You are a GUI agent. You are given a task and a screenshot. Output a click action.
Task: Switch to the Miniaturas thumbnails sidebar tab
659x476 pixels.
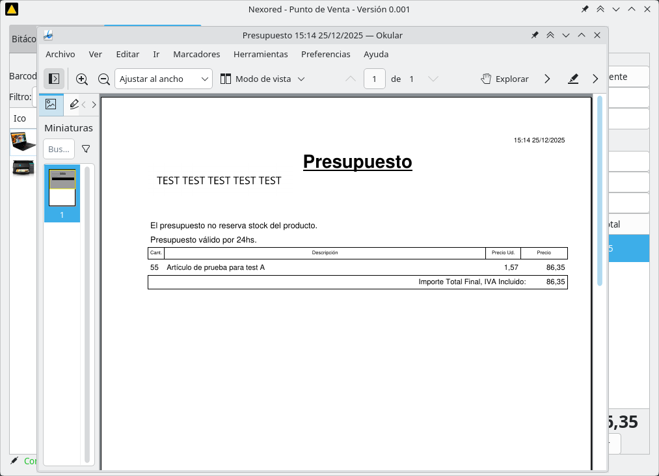(51, 104)
